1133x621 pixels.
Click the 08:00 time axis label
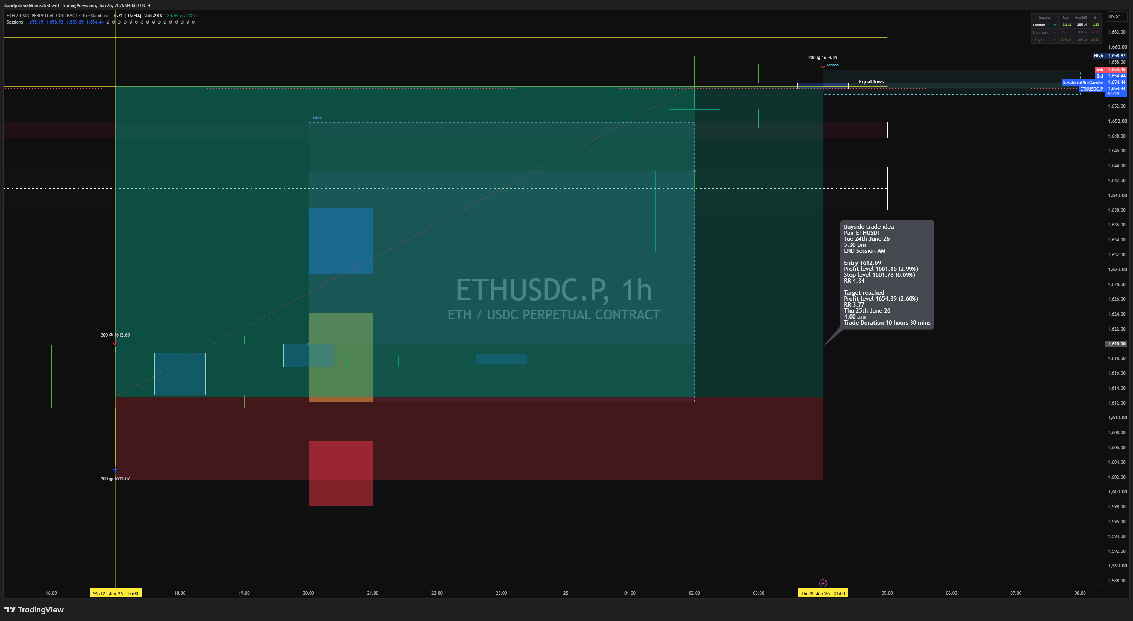[x=1080, y=593]
